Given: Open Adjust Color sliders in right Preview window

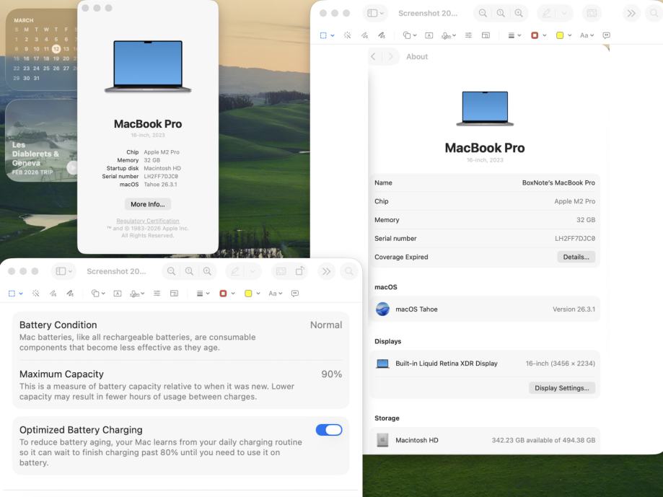Looking at the screenshot, I should click(x=468, y=35).
